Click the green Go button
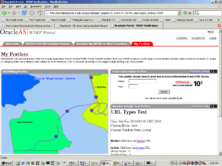The width and height of the screenshot is (222, 166). pos(188,13)
